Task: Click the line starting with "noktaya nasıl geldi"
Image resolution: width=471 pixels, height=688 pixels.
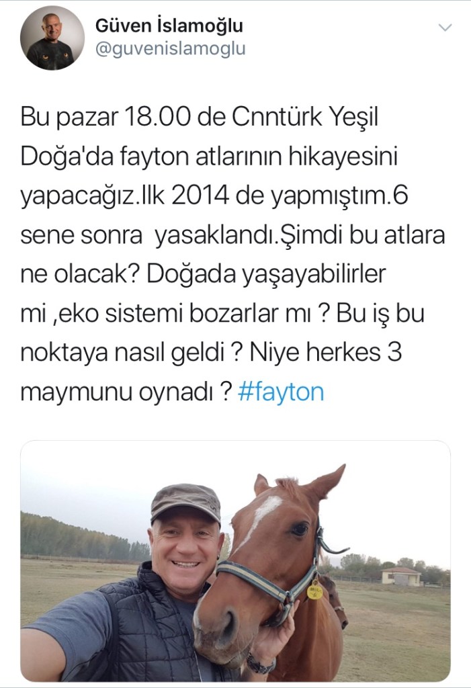Action: (x=211, y=352)
